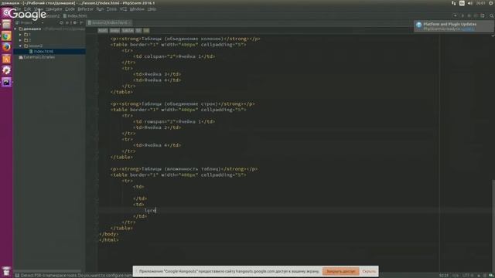
Task: Click Закрыть доступ button
Action: [x=340, y=271]
